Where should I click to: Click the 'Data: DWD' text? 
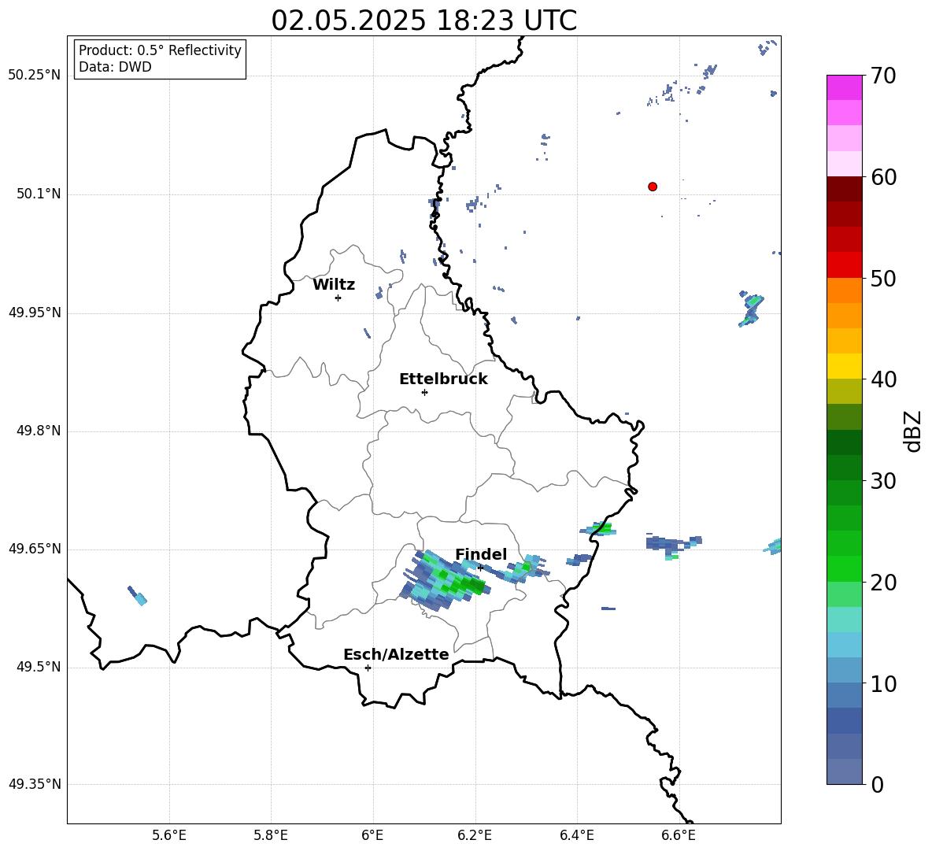point(115,67)
